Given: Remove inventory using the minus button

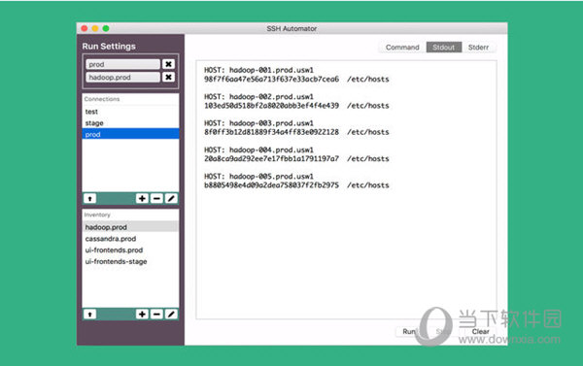Looking at the screenshot, I should 156,315.
